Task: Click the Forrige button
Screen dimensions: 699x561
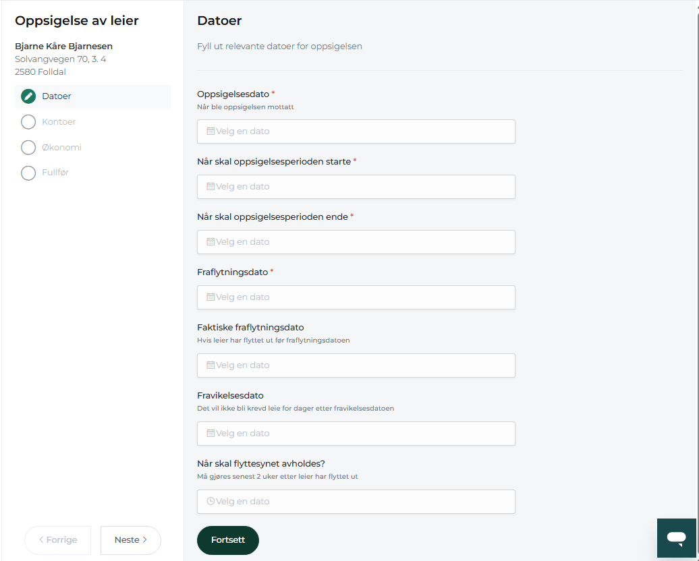Action: click(57, 540)
